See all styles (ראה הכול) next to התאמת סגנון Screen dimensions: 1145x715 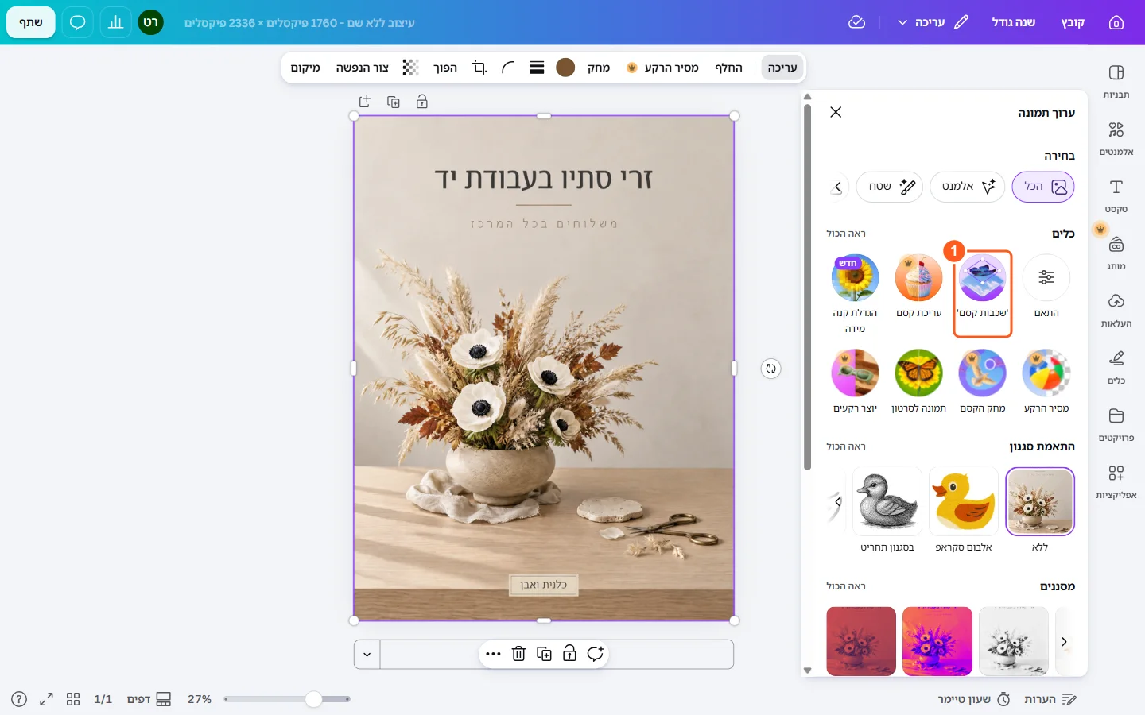point(846,446)
